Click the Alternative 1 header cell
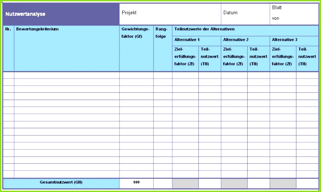The width and height of the screenshot is (321, 192). tap(196, 40)
